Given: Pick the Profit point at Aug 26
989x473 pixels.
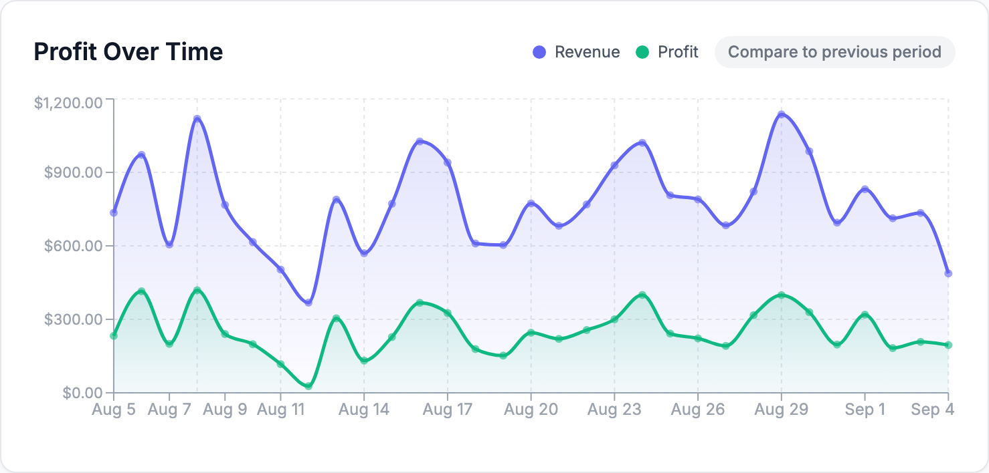Looking at the screenshot, I should [698, 338].
